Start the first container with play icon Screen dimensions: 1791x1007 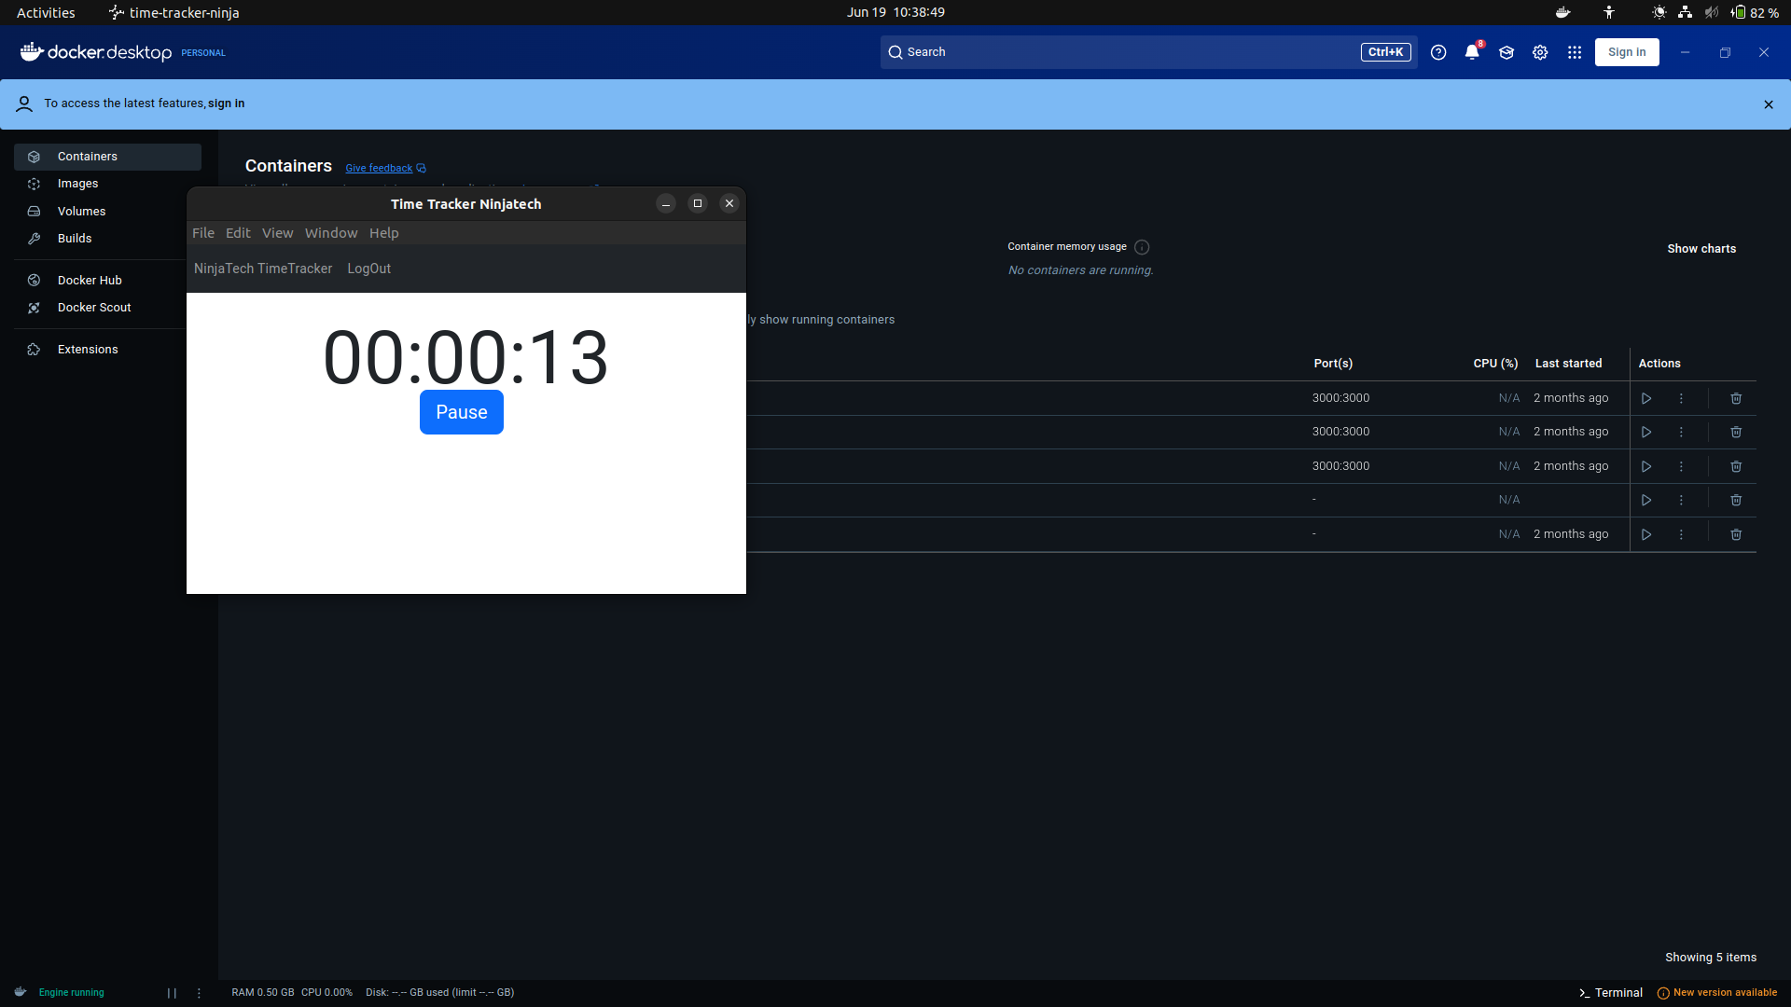[x=1646, y=398]
